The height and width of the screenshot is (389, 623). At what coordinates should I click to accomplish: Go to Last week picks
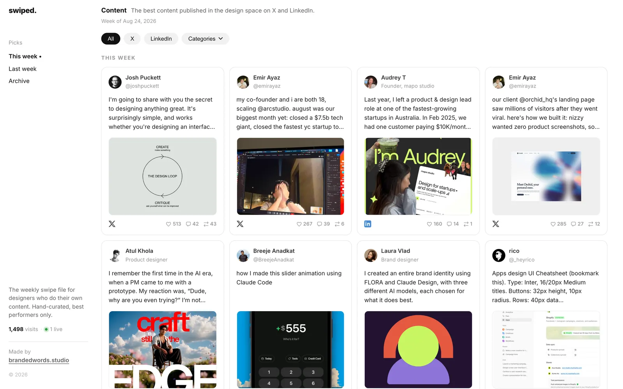pos(23,69)
